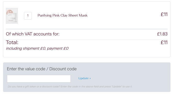Open the Purifying Pink Clay Sheet Mask title
The height and width of the screenshot is (94, 173).
point(62,15)
